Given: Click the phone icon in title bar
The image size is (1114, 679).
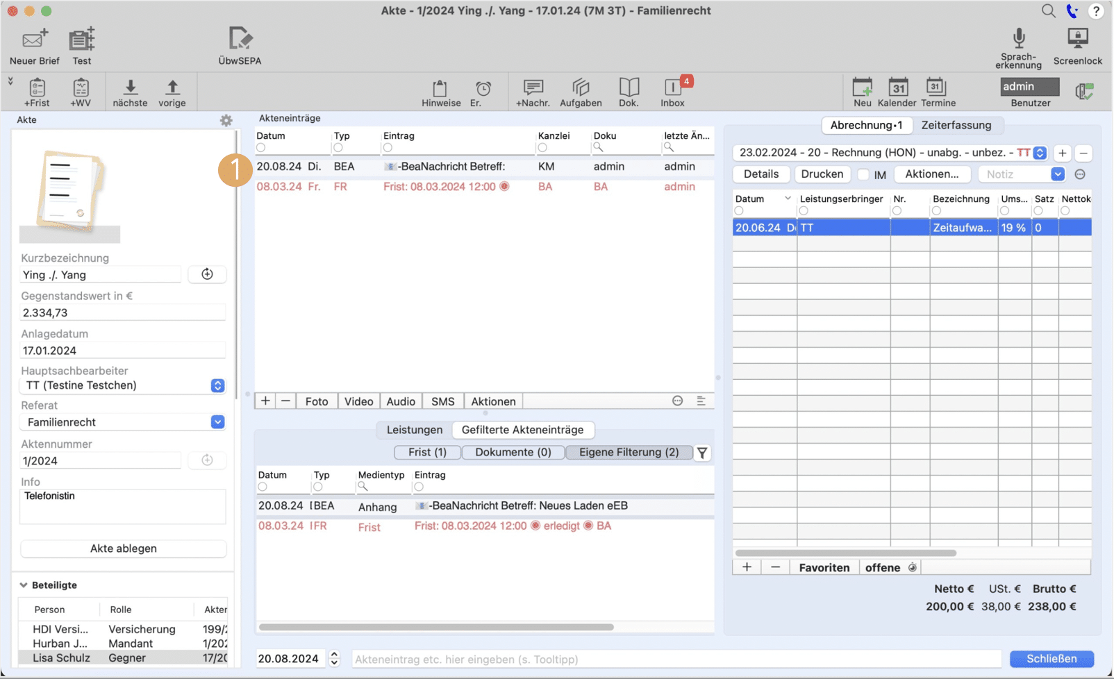Looking at the screenshot, I should pos(1072,10).
